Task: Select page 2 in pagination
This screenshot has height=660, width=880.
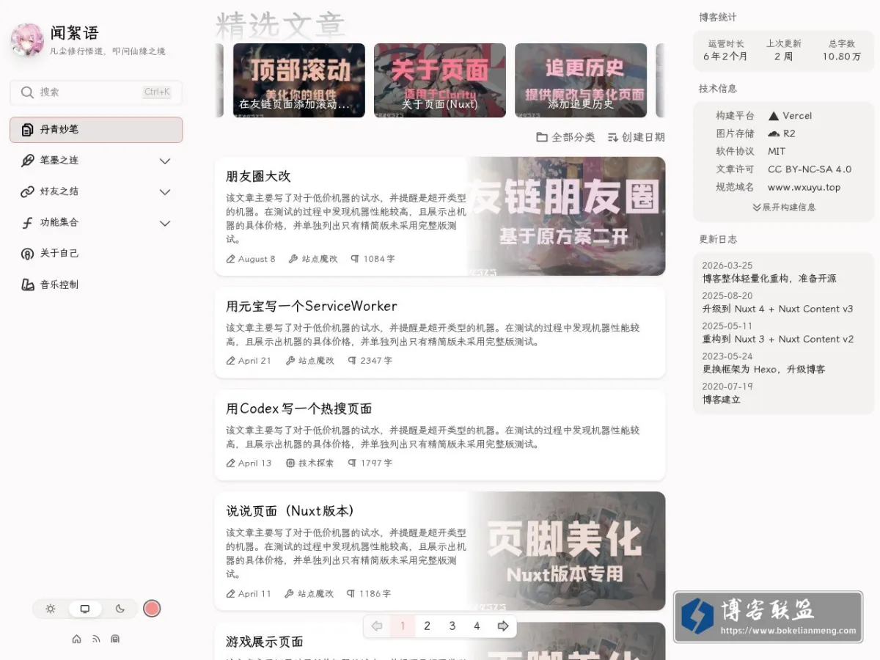Action: (x=427, y=626)
